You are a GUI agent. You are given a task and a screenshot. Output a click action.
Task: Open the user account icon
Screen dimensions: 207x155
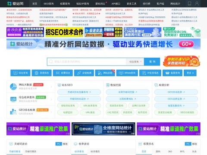click(197, 3)
